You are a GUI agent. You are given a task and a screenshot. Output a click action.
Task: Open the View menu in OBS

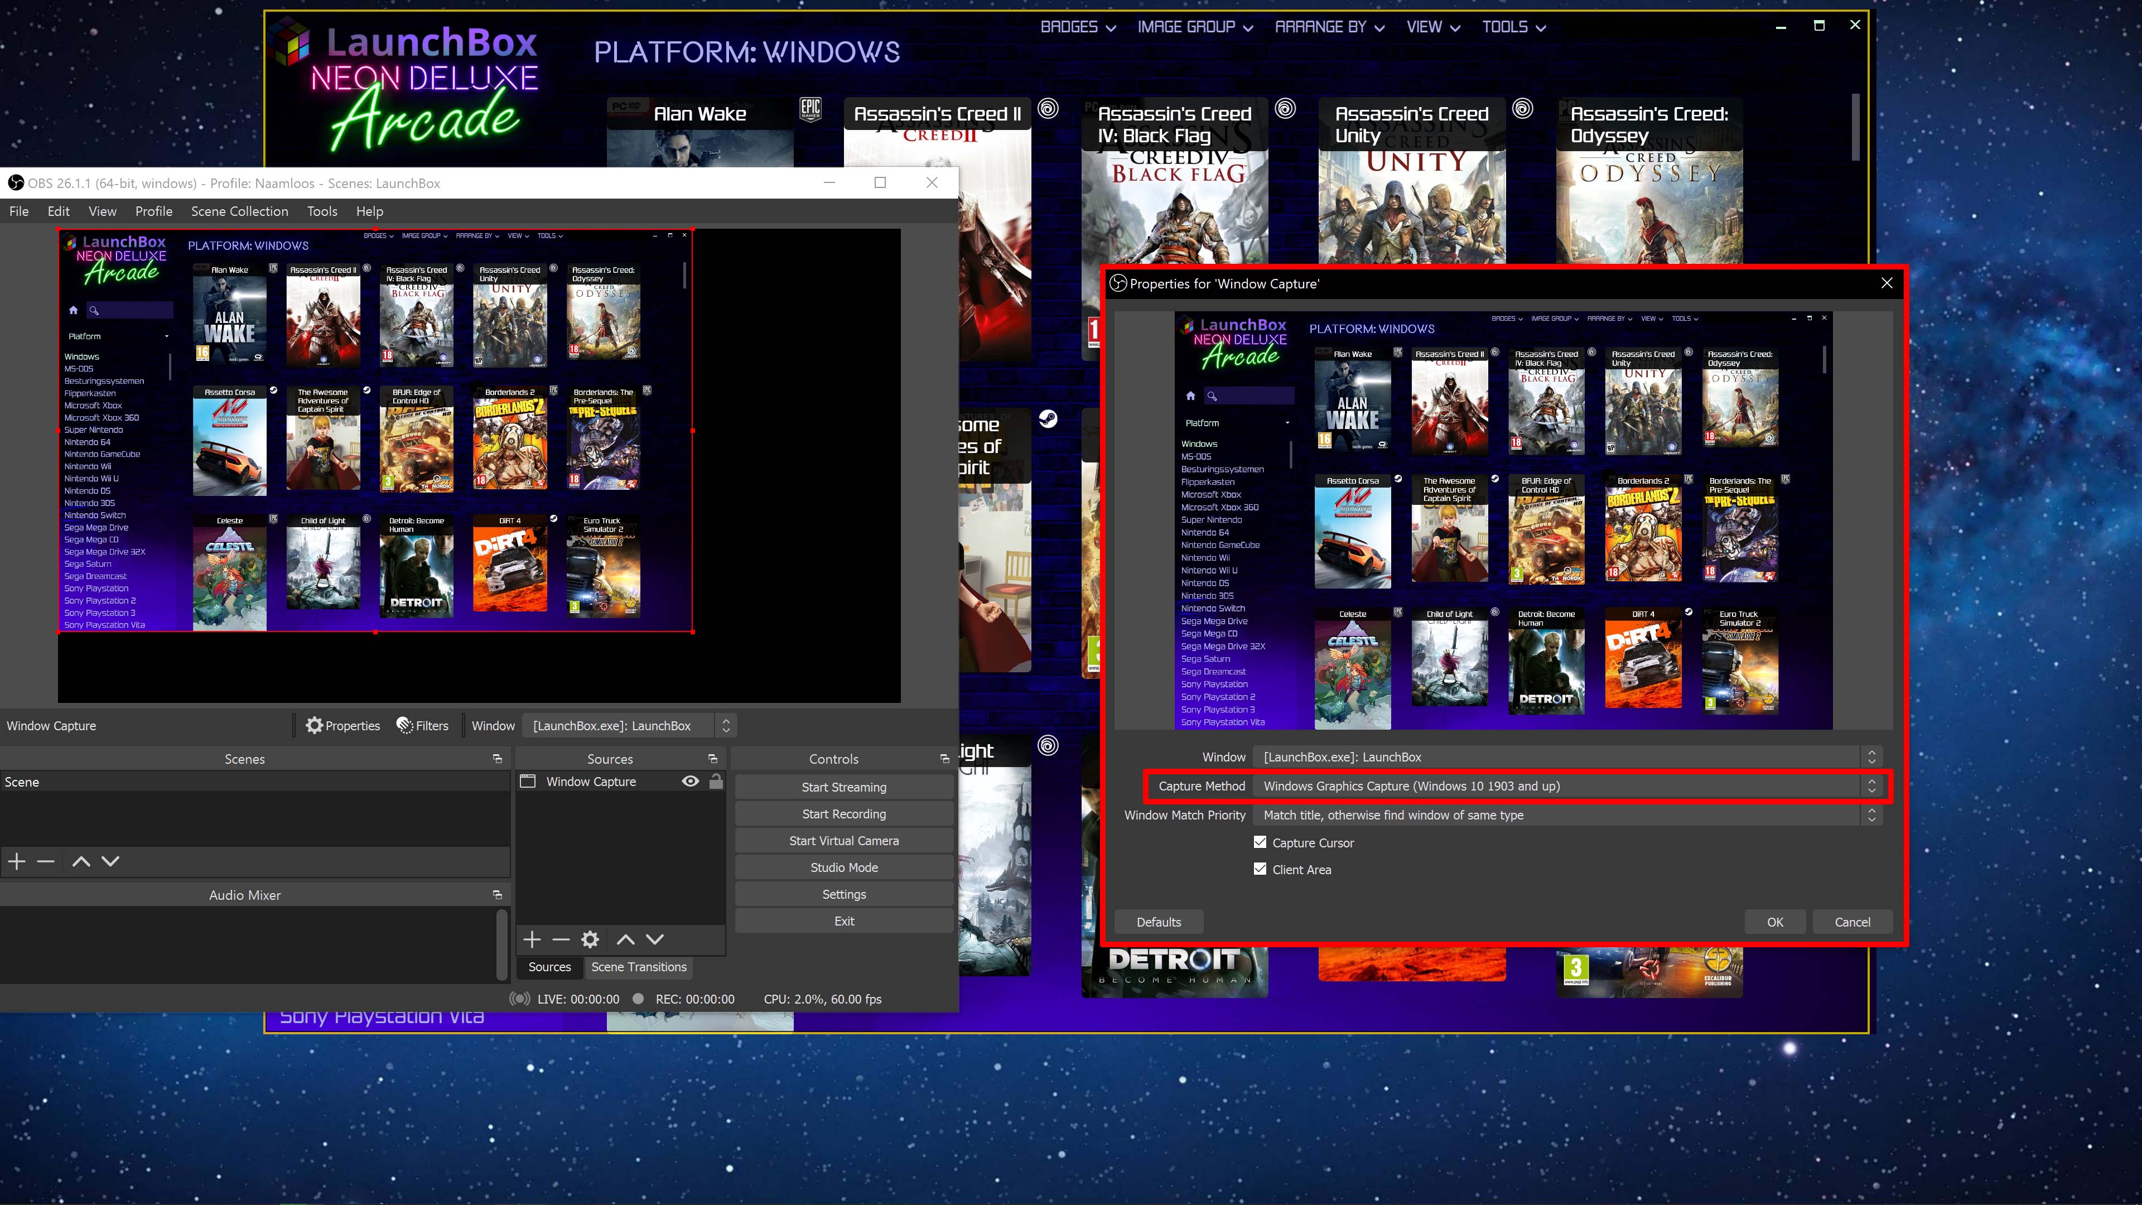(102, 211)
